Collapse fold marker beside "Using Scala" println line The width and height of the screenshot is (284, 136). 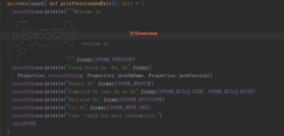tap(1, 67)
